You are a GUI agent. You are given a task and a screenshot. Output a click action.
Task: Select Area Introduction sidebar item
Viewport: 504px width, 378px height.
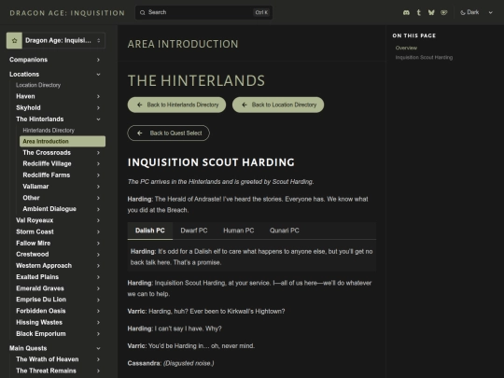click(63, 142)
